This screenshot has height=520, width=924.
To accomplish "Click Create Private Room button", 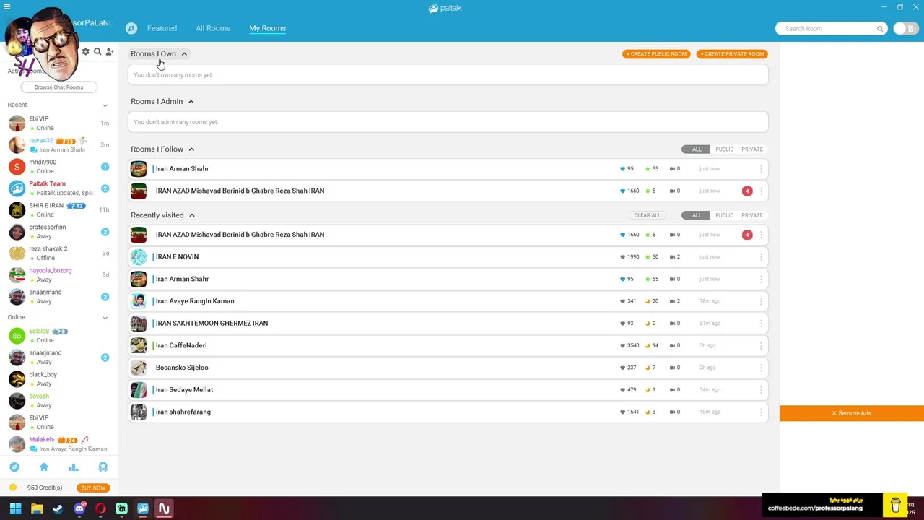I will [732, 54].
